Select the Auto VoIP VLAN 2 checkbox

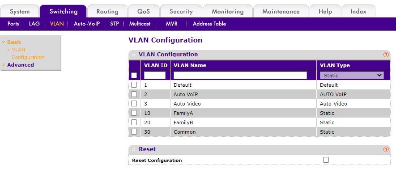coord(134,94)
